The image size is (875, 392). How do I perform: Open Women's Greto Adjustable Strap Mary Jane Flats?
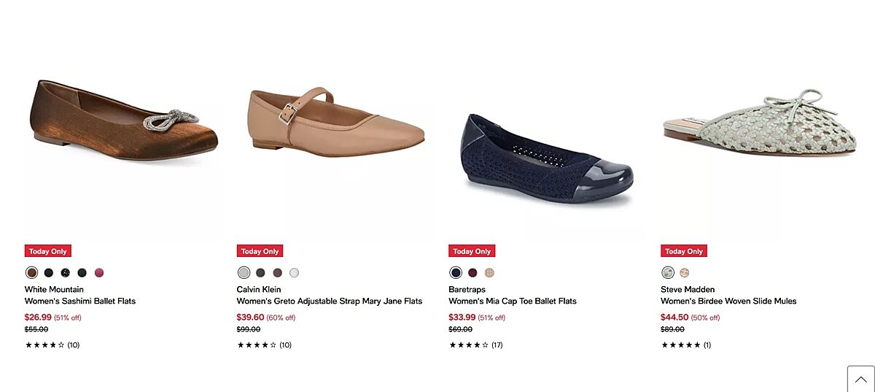point(330,301)
